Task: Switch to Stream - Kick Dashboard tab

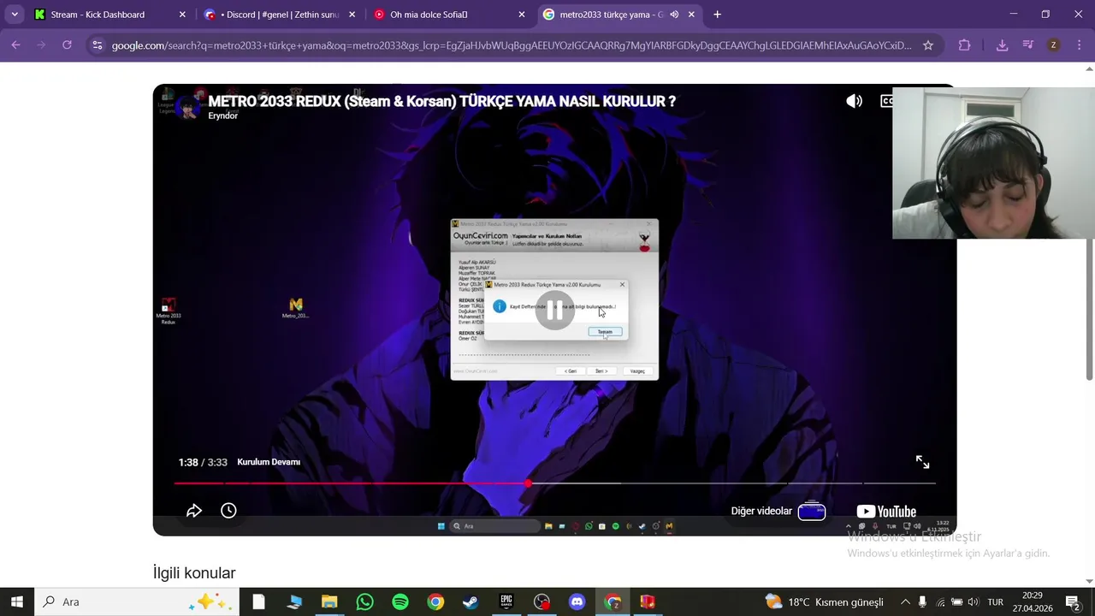Action: point(109,15)
